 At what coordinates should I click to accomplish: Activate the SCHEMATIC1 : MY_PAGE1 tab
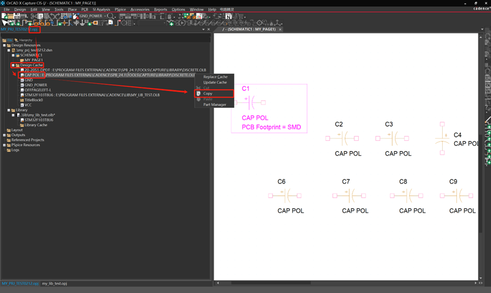[x=249, y=29]
